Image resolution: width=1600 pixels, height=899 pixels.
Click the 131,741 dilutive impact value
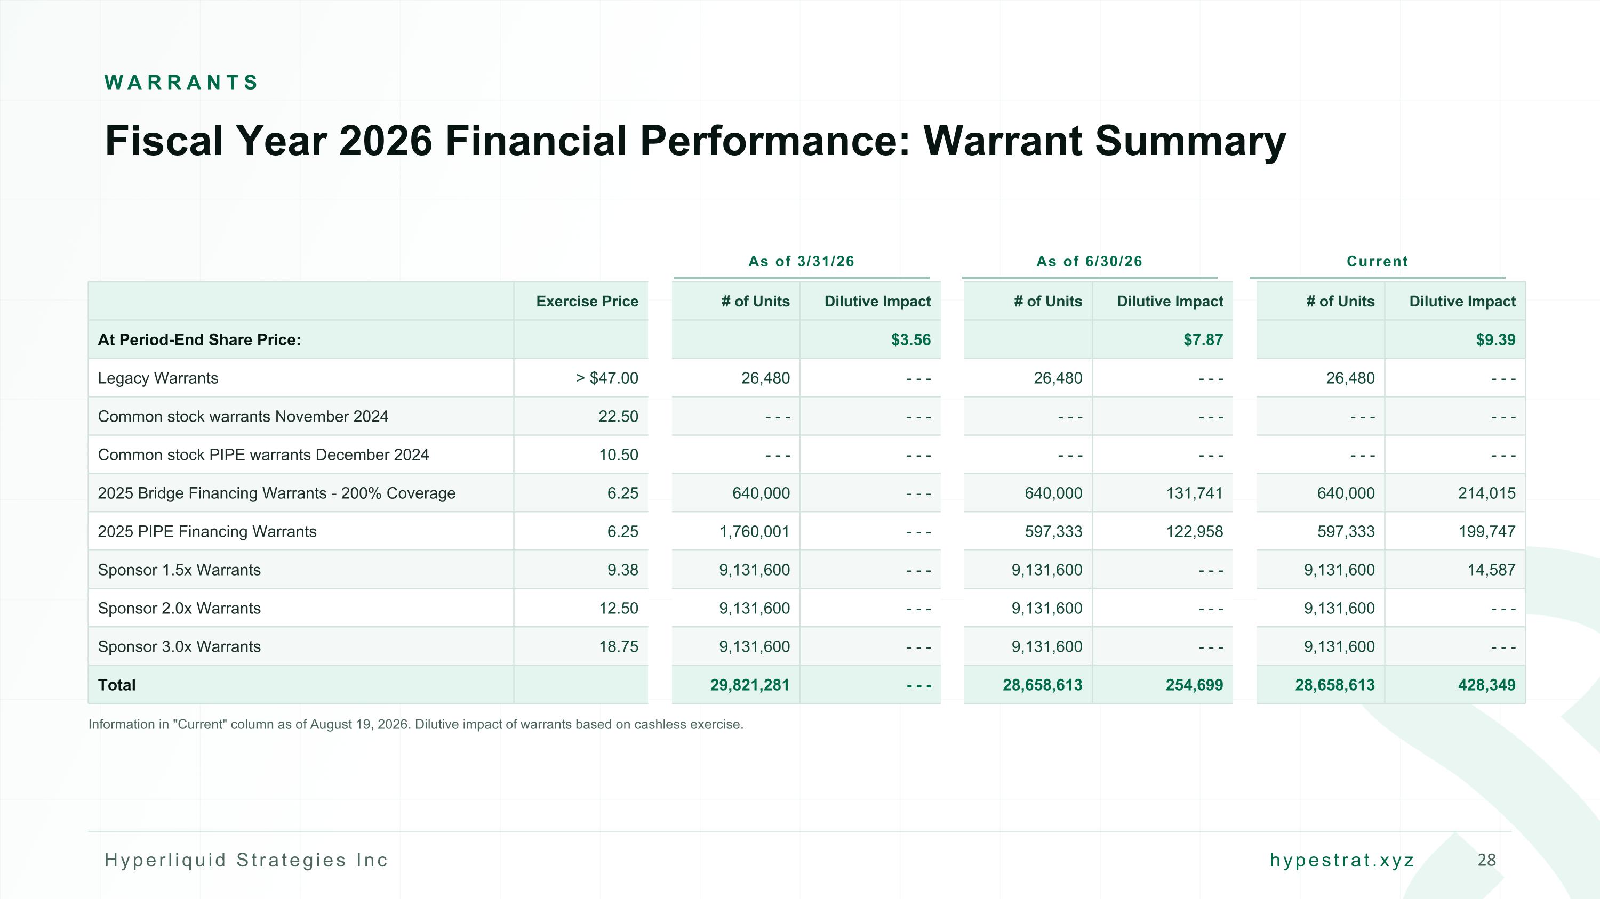click(x=1195, y=494)
